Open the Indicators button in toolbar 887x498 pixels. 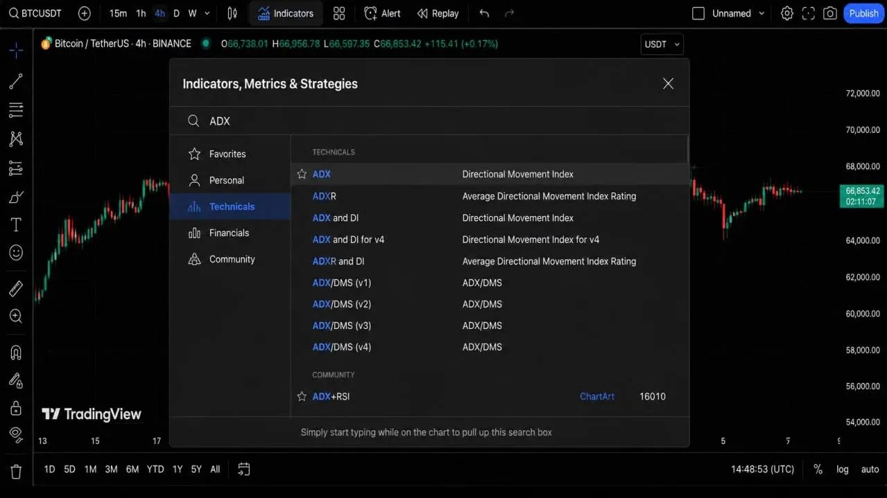pos(286,13)
